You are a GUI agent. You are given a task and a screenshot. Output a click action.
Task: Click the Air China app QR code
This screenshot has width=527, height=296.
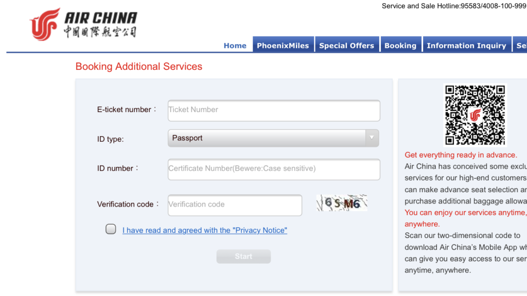tap(475, 115)
